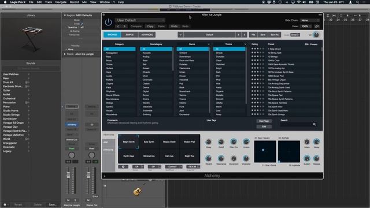370x208 pixels.
Task: Click the transform pad settings gear button
Action: pyautogui.click(x=123, y=167)
